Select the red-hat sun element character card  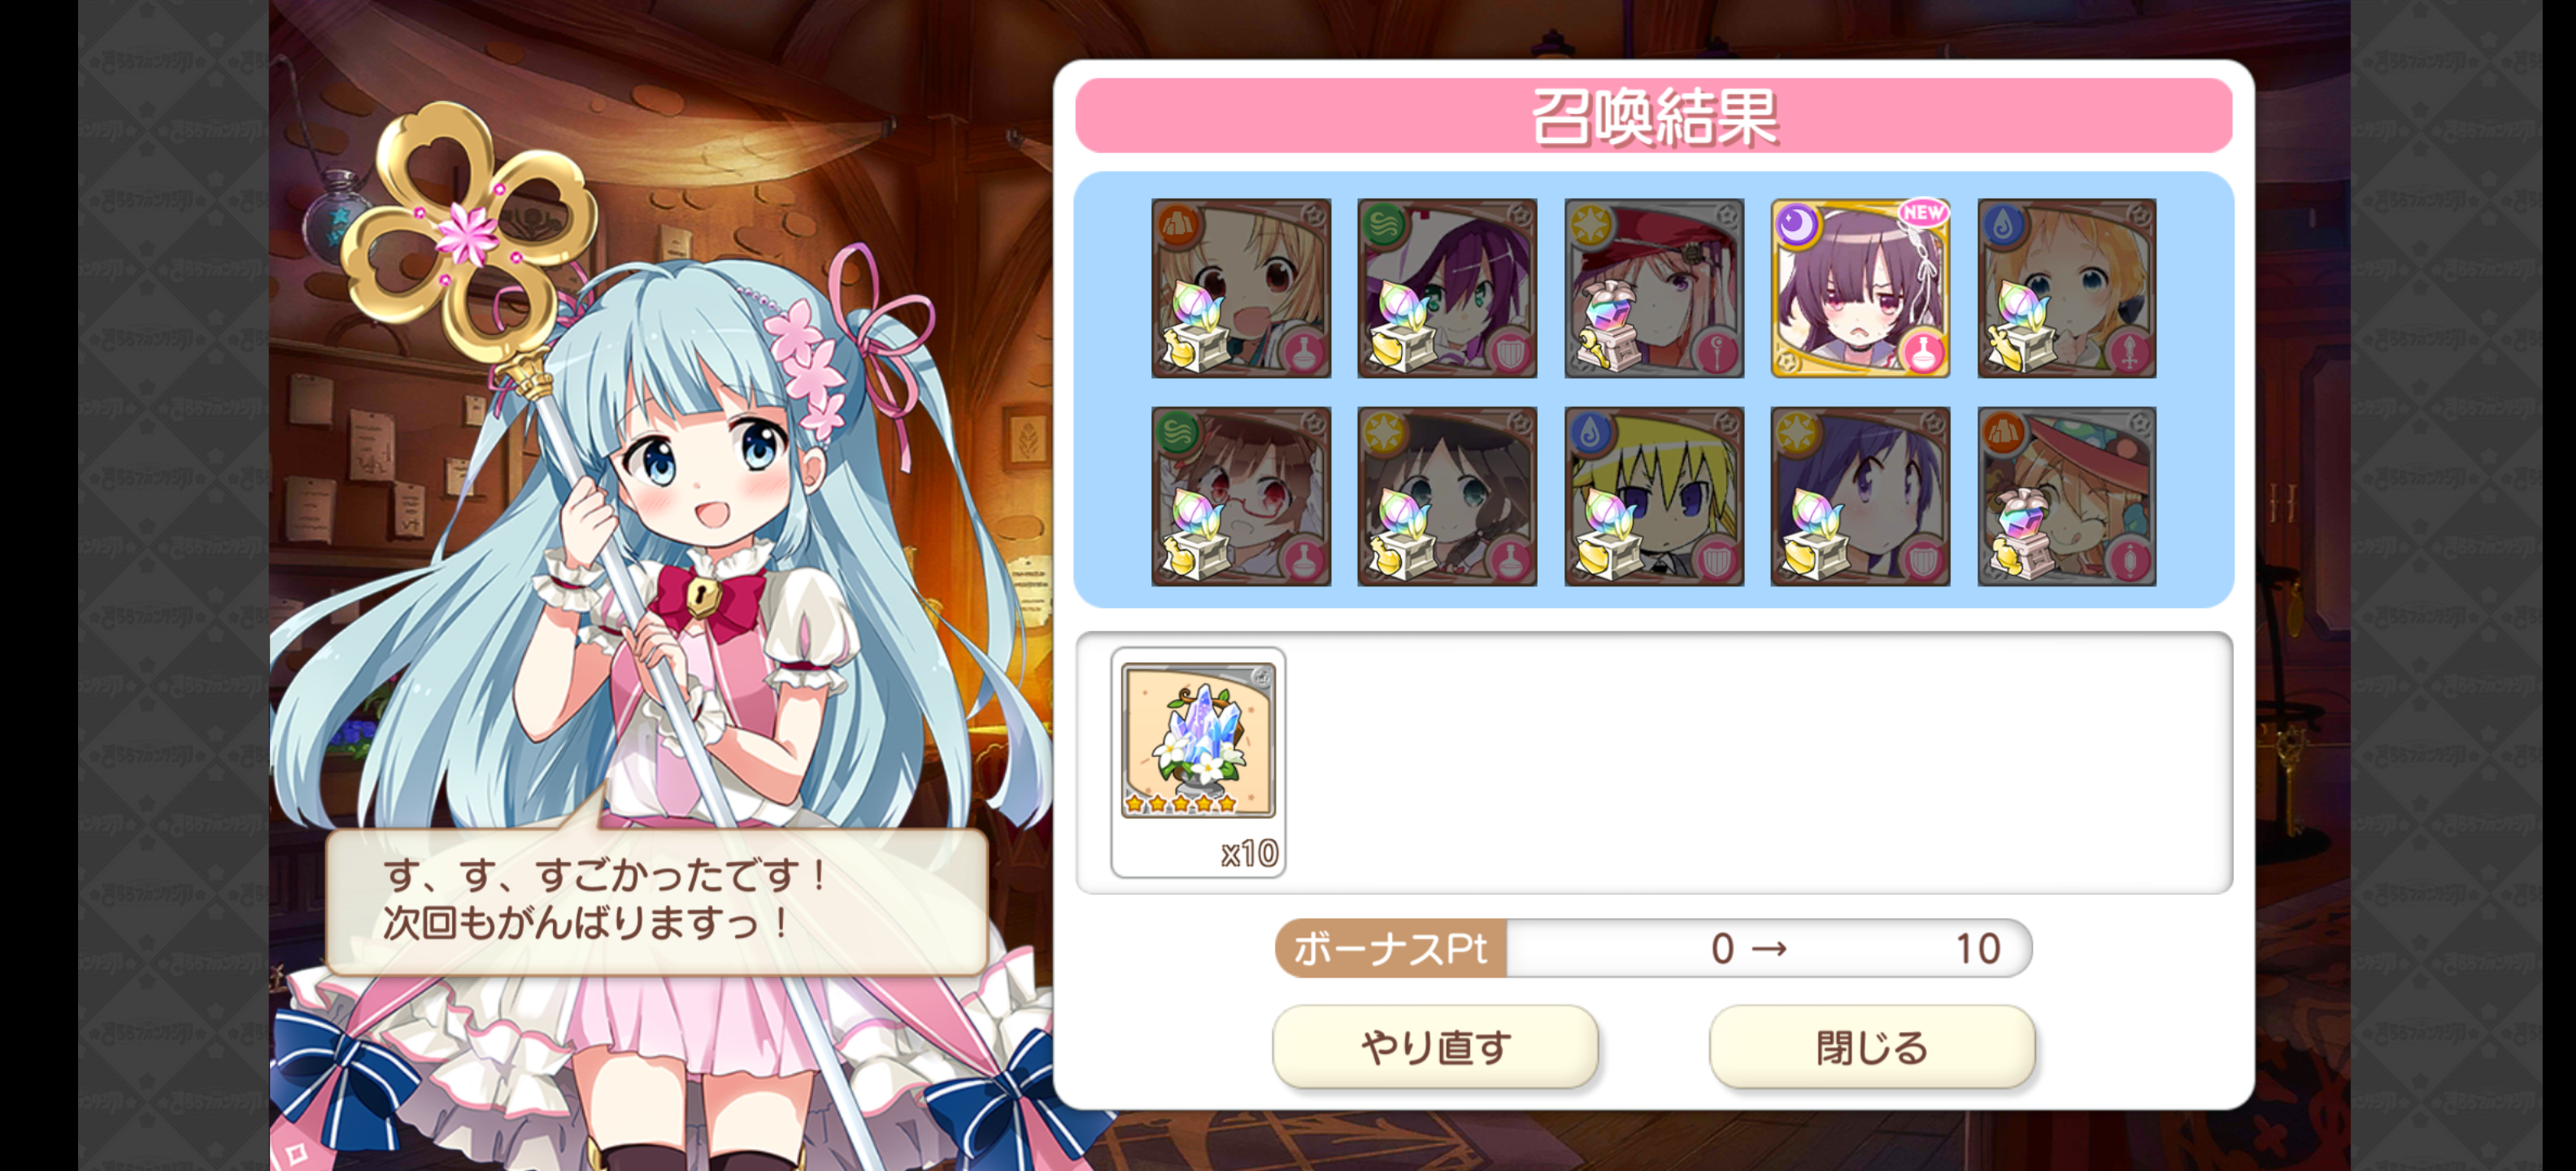click(1654, 288)
